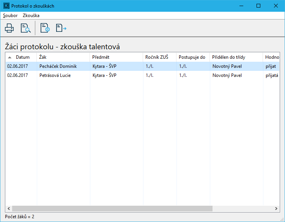Image resolution: width=285 pixels, height=222 pixels.
Task: Sort by the Žák column header
Action: (x=63, y=57)
